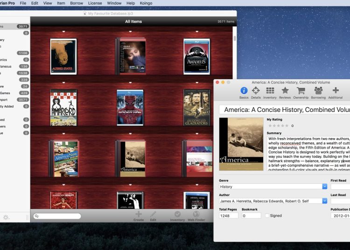The height and width of the screenshot is (250, 350).
Task: Open the Borrow menu in menu bar
Action: coord(77,3)
